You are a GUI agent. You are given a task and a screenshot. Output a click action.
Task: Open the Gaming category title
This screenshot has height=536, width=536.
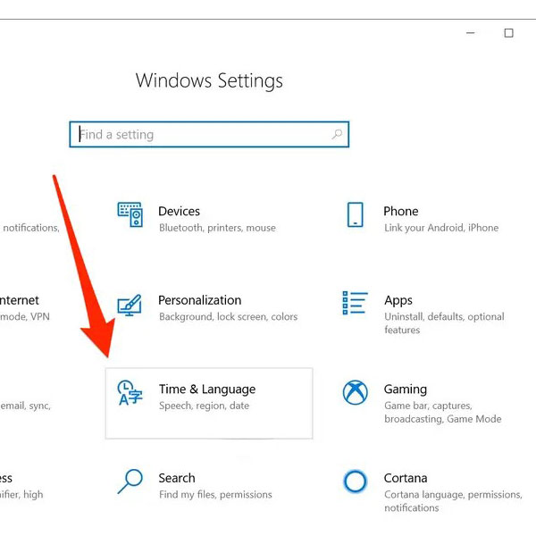[406, 389]
